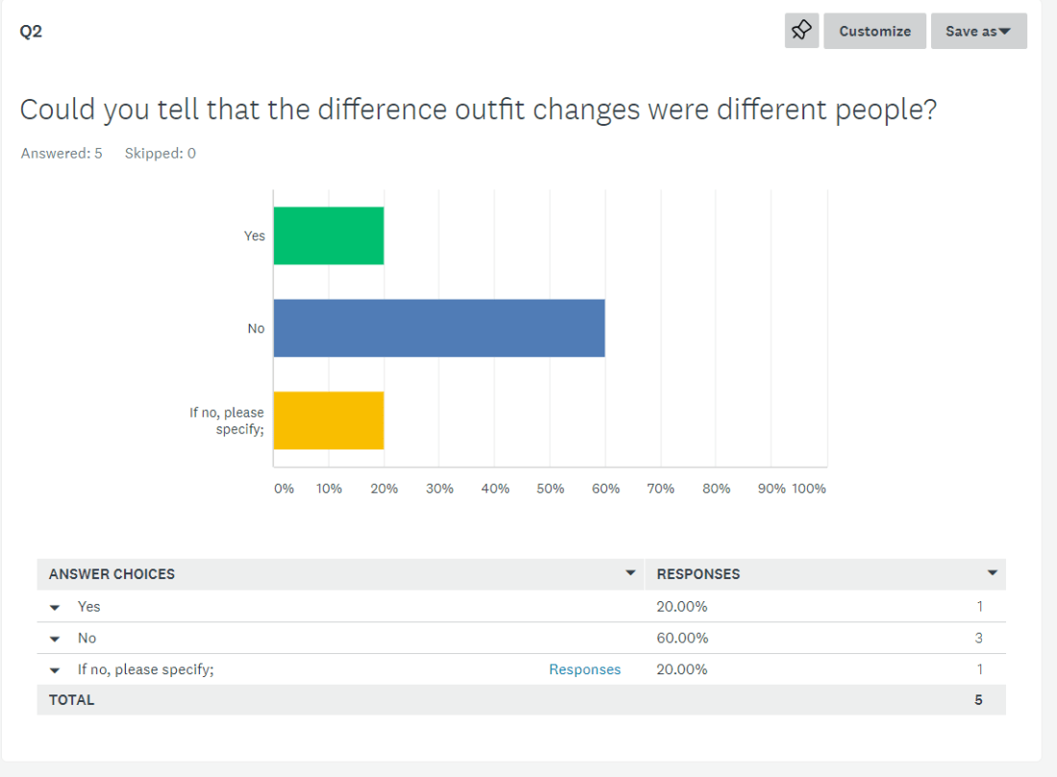Click the question title text
Screen dimensions: 1057x777
pyautogui.click(x=479, y=109)
